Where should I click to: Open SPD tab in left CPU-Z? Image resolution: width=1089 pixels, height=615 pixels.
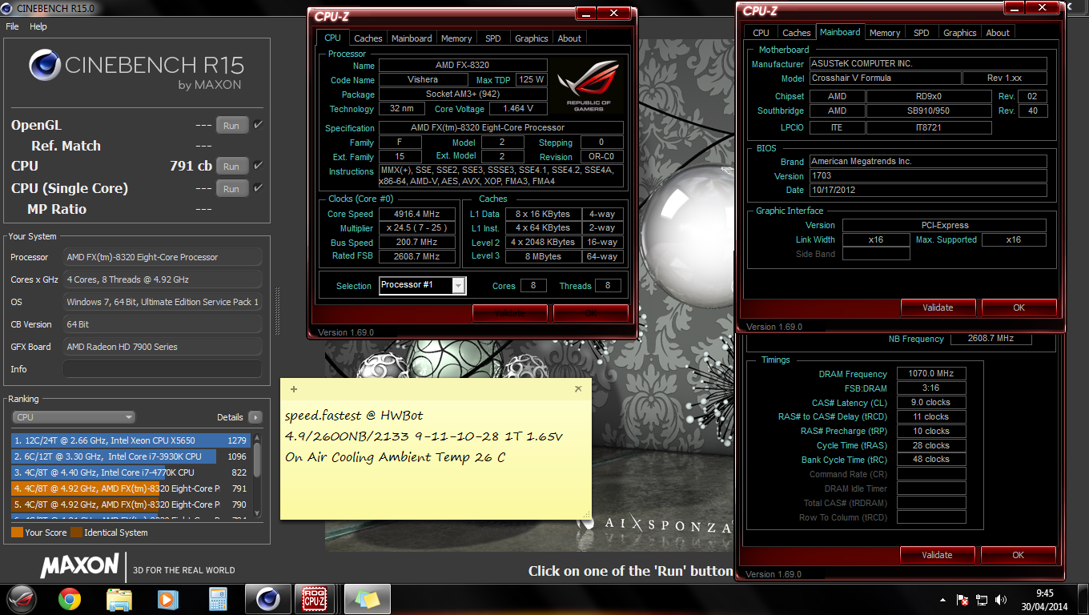pos(493,38)
